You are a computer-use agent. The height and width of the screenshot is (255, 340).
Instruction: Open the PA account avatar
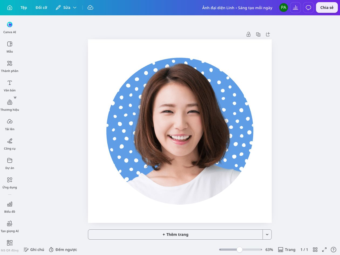[283, 8]
